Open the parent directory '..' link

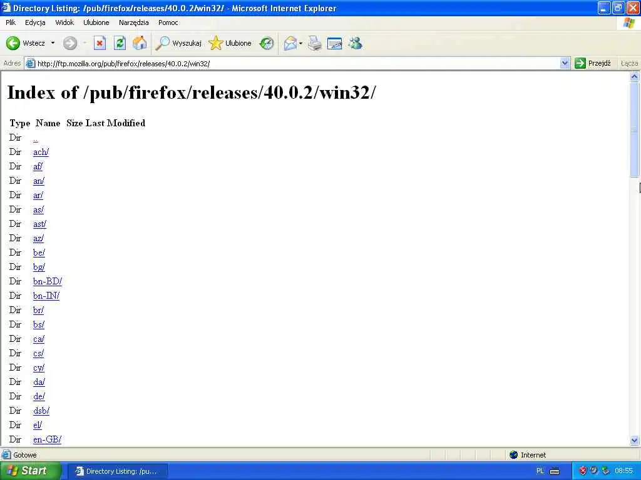(x=36, y=138)
